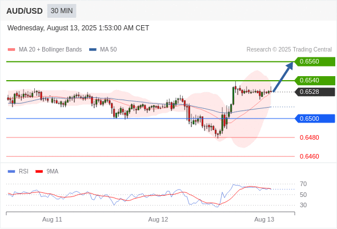The image size is (337, 229).
Task: Click the 30 MIN timeframe button
Action: (x=62, y=11)
